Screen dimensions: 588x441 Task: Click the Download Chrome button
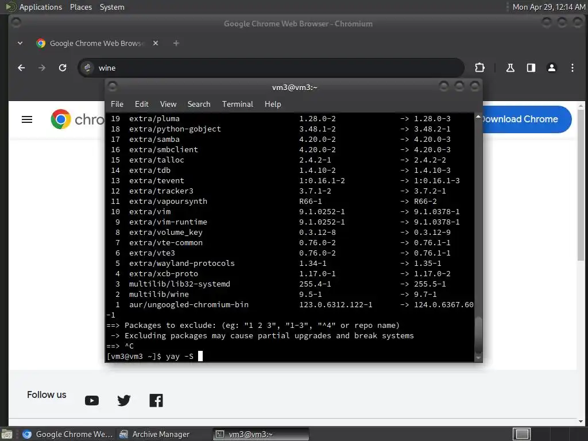pyautogui.click(x=527, y=119)
